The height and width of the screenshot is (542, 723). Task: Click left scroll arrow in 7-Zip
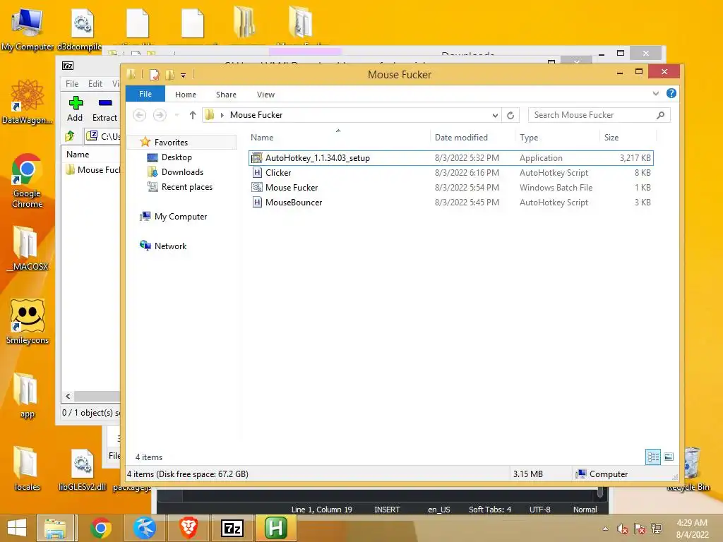[68, 396]
